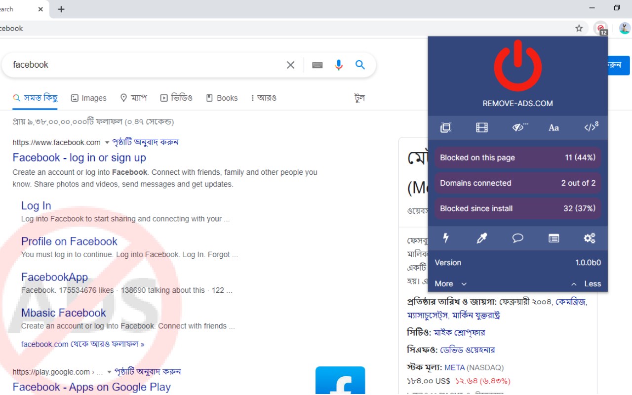632x395 pixels.
Task: Click the blue sign-in button behind popup
Action: tap(619, 65)
